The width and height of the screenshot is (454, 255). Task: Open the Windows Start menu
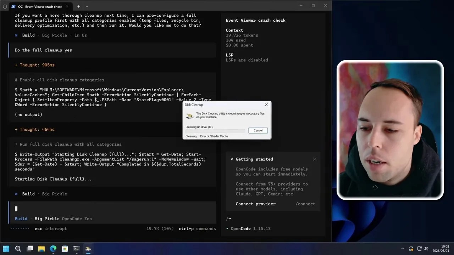[x=6, y=249]
